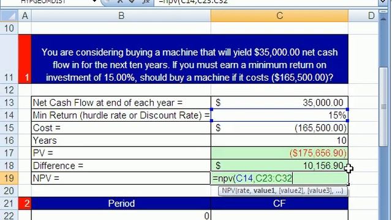Select the 'PV =' label cell
This screenshot has height=220, width=392.
coord(121,153)
